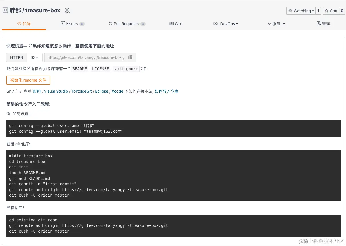Image resolution: width=346 pixels, height=246 pixels.
Task: Click the repository code icon beside 胖邰
Action: pyautogui.click(x=5, y=11)
